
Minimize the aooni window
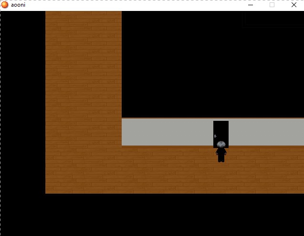click(x=251, y=5)
